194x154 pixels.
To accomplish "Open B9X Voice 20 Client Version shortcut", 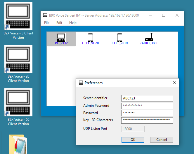I will (x=18, y=63).
